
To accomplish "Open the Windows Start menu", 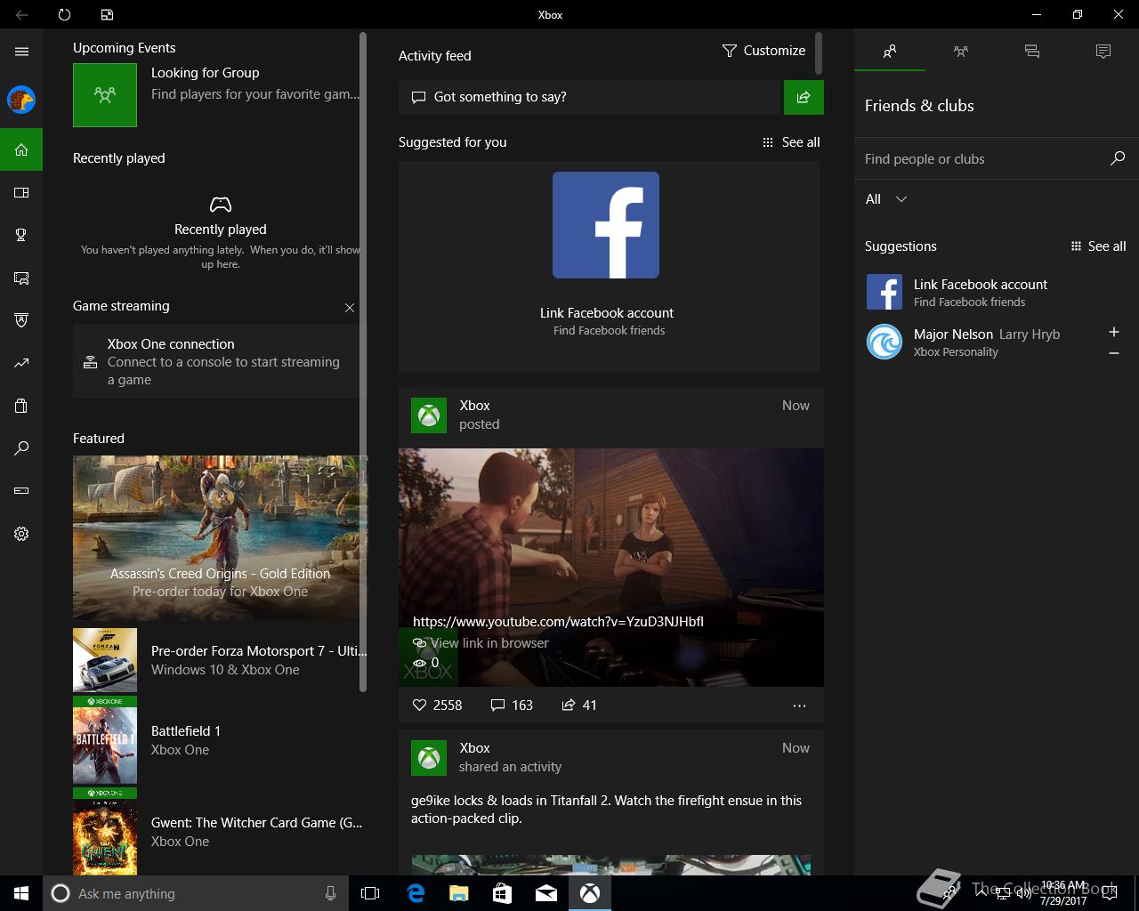I will (21, 893).
